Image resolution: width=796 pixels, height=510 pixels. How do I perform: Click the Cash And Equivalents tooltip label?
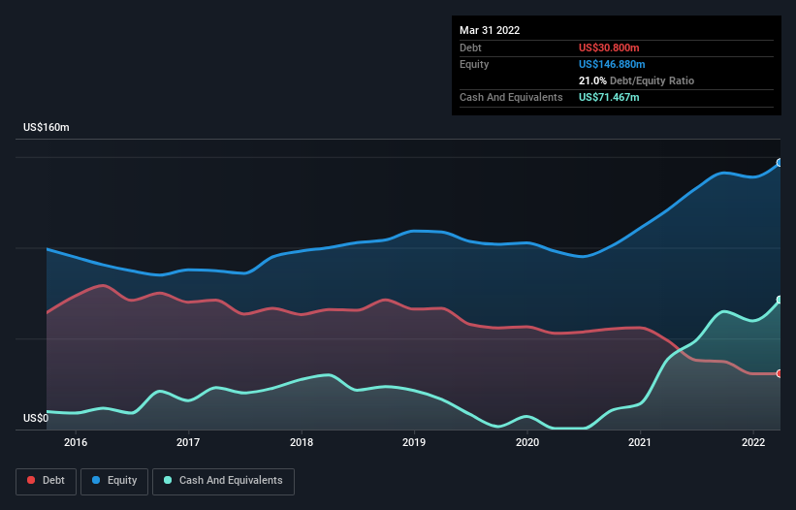click(511, 97)
